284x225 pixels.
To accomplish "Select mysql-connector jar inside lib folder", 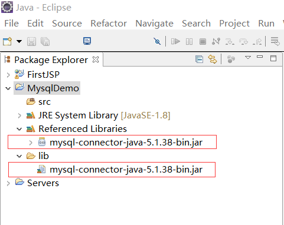I will [x=126, y=170].
